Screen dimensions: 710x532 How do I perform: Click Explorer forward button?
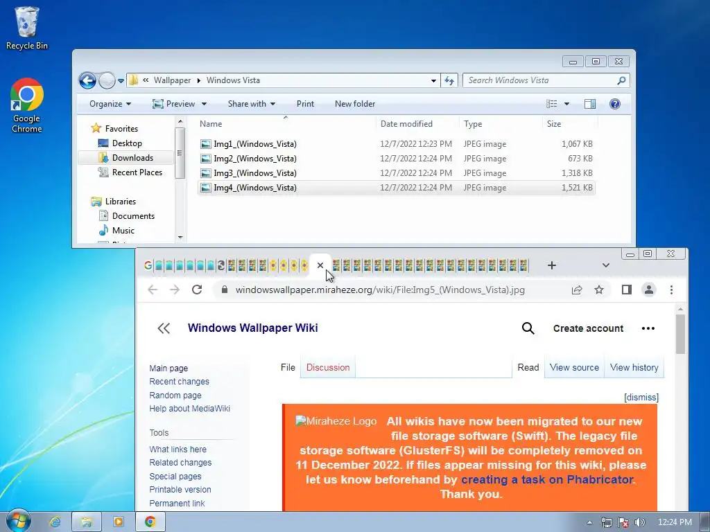coord(107,80)
